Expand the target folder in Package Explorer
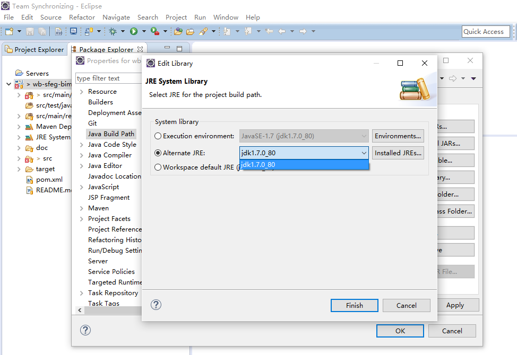 point(19,169)
